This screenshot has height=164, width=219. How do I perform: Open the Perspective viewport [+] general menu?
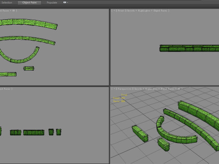[x=114, y=89]
